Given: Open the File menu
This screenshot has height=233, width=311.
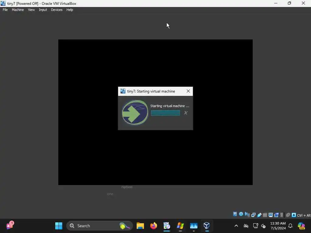Looking at the screenshot, I should coord(5,10).
